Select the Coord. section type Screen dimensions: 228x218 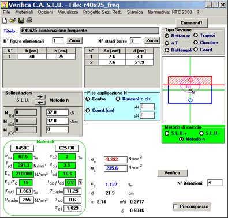click(196, 50)
